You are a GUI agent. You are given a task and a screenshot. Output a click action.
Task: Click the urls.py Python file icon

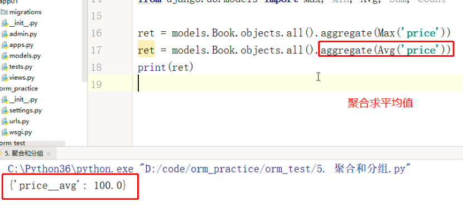point(4,122)
